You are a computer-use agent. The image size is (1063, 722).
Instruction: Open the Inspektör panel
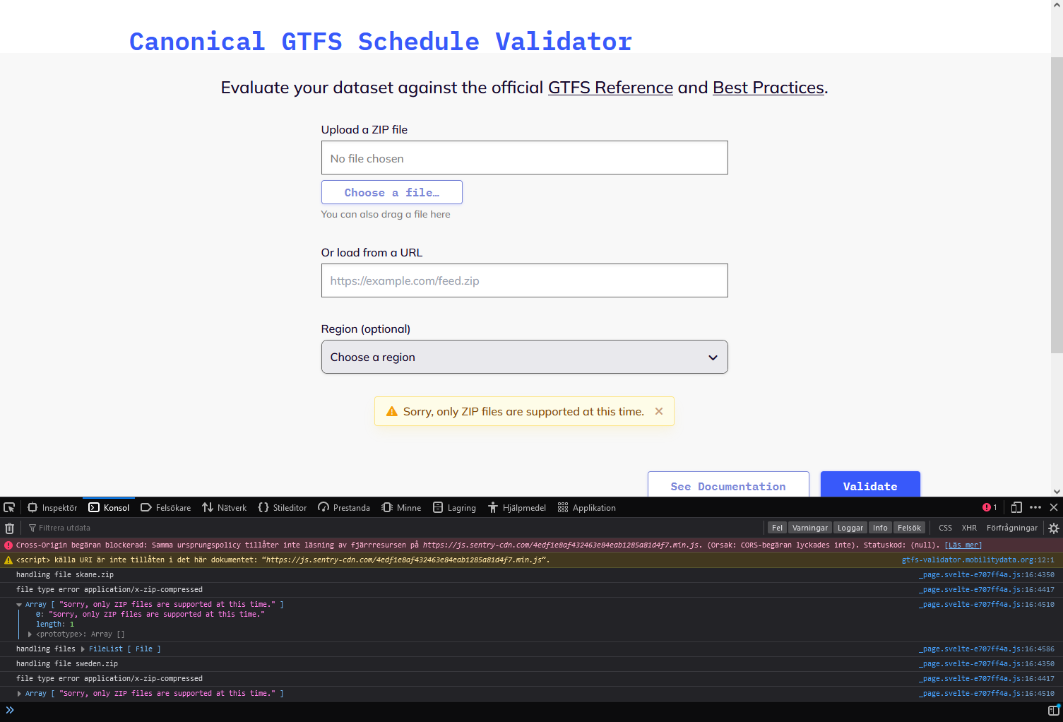click(52, 507)
